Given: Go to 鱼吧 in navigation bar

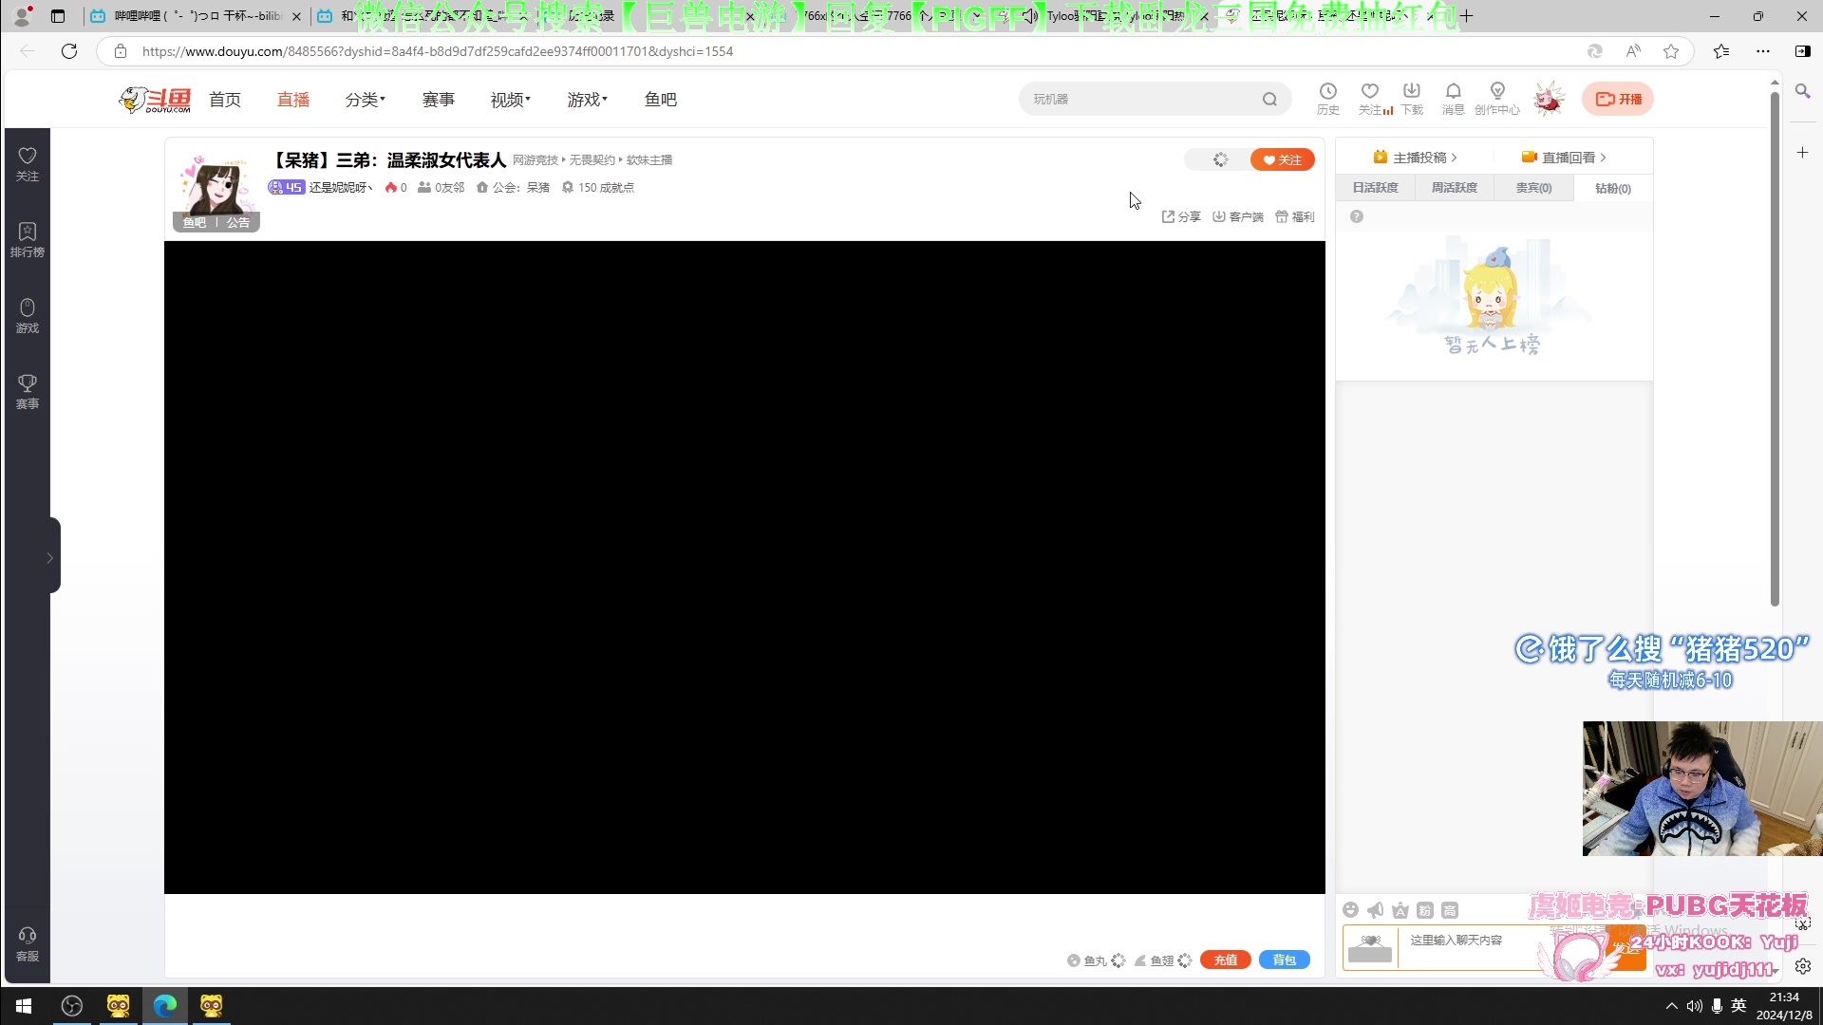Looking at the screenshot, I should point(661,100).
